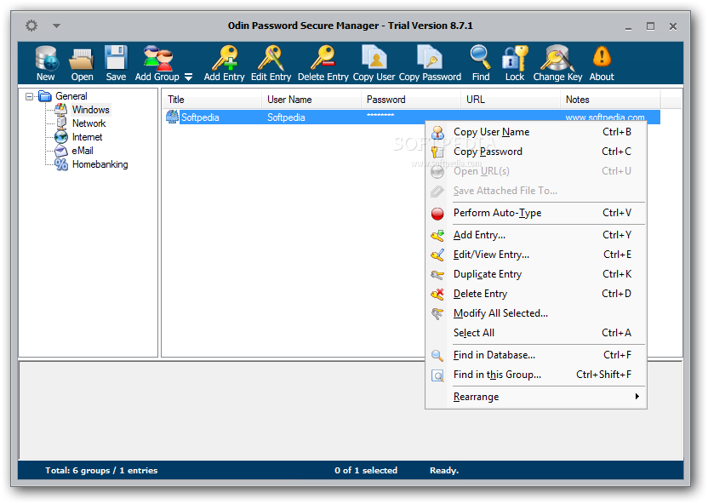Choose Modify All Selected... menu item
This screenshot has height=504, width=708.
pos(536,313)
